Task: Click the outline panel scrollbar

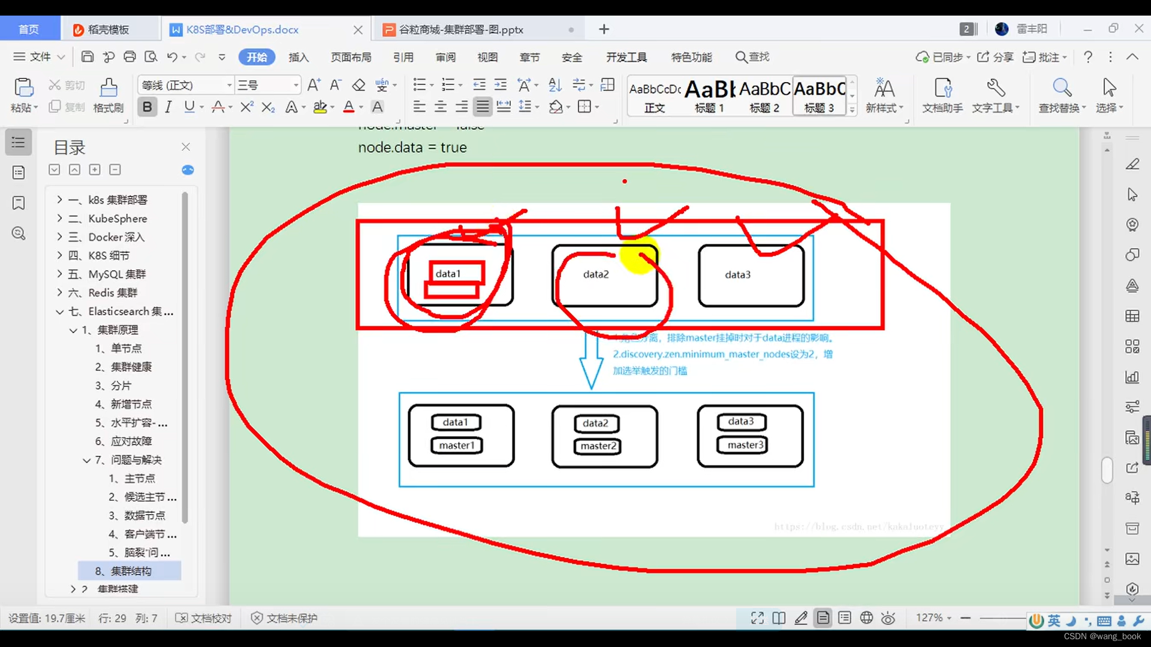Action: 185,353
